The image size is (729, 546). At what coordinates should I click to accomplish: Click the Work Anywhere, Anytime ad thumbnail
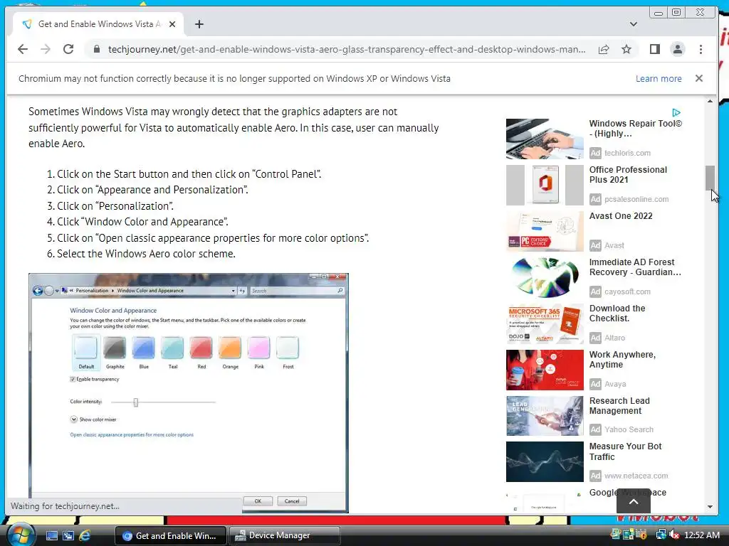point(545,370)
